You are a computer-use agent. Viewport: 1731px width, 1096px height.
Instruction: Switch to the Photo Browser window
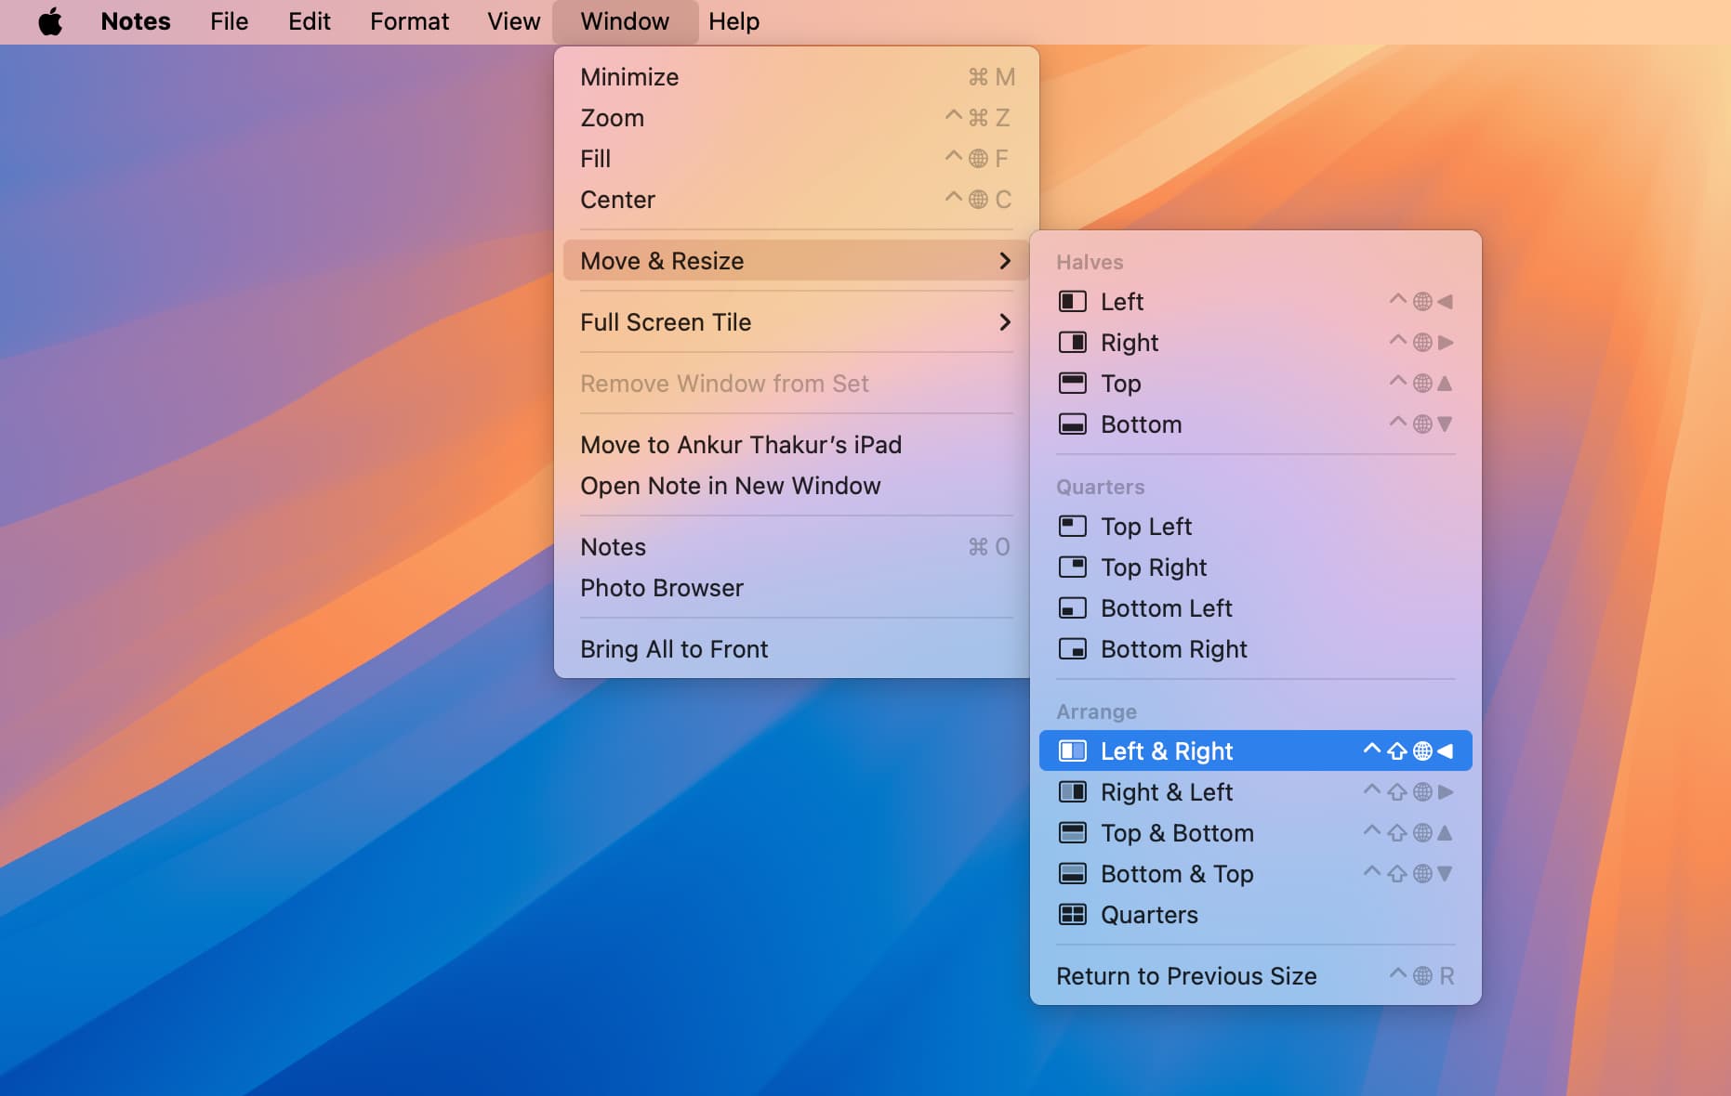point(662,588)
